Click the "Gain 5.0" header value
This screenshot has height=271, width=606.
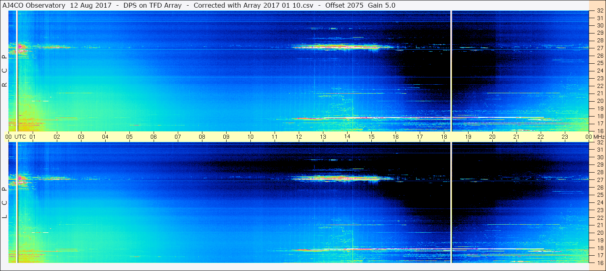tap(381, 6)
